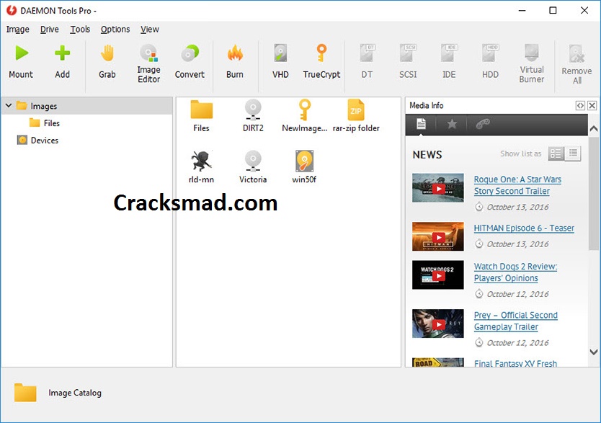Click the Remove All icon
This screenshot has width=601, height=423.
[576, 53]
